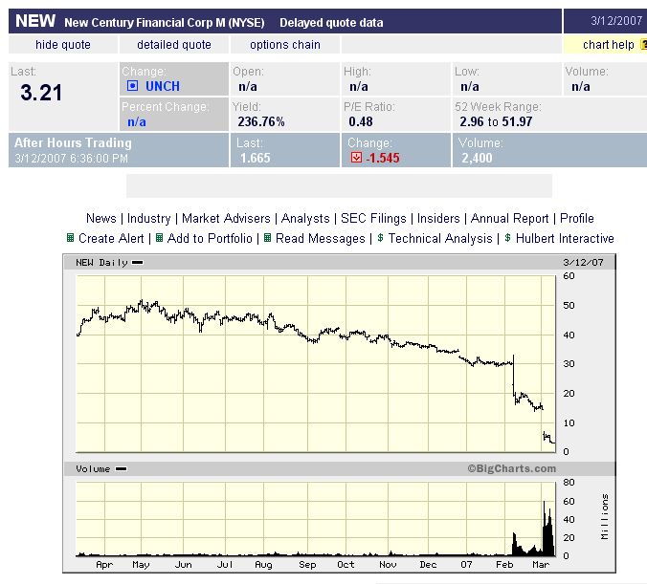Click the Hulbert Interactive dollar icon
The image size is (647, 584).
click(x=508, y=238)
